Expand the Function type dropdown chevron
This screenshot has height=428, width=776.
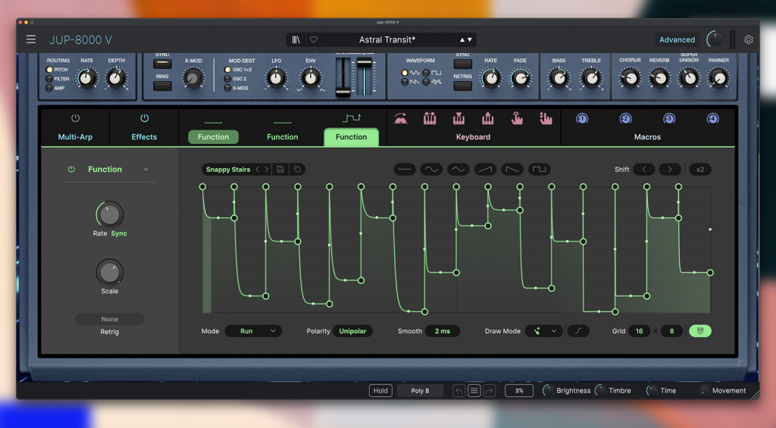(145, 169)
